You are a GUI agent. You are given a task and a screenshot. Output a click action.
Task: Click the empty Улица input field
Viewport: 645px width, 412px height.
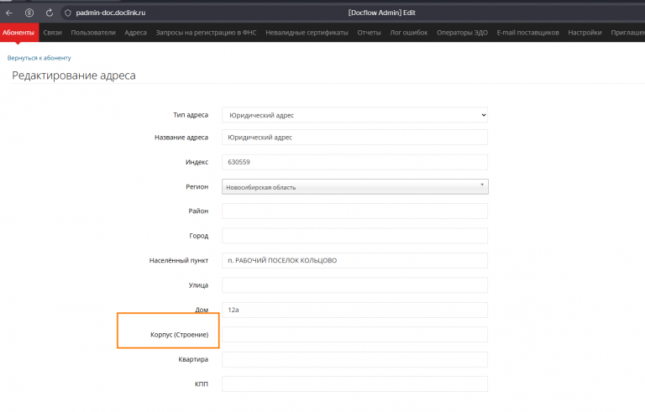pyautogui.click(x=354, y=285)
